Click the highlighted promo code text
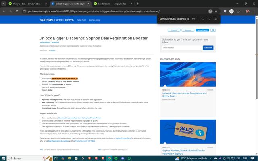 click(64, 78)
